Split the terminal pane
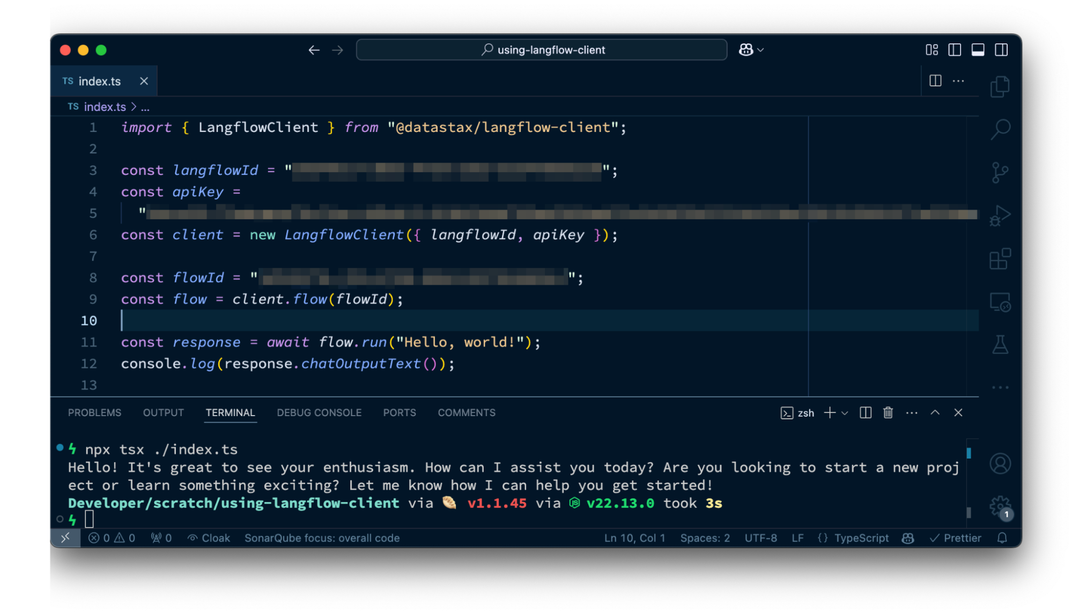Image resolution: width=1072 pixels, height=614 pixels. (x=865, y=412)
